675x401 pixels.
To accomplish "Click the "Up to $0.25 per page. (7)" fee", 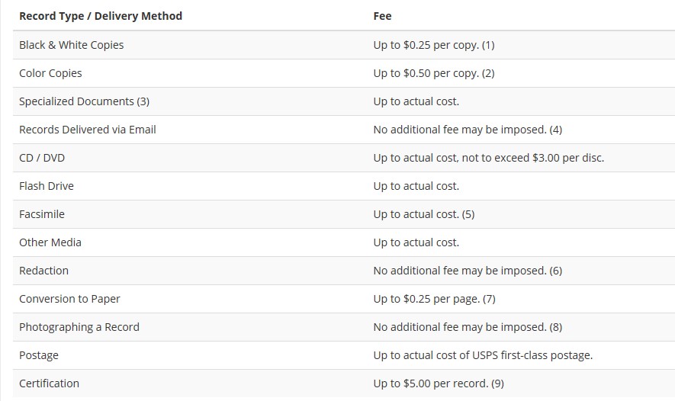I will pyautogui.click(x=434, y=299).
